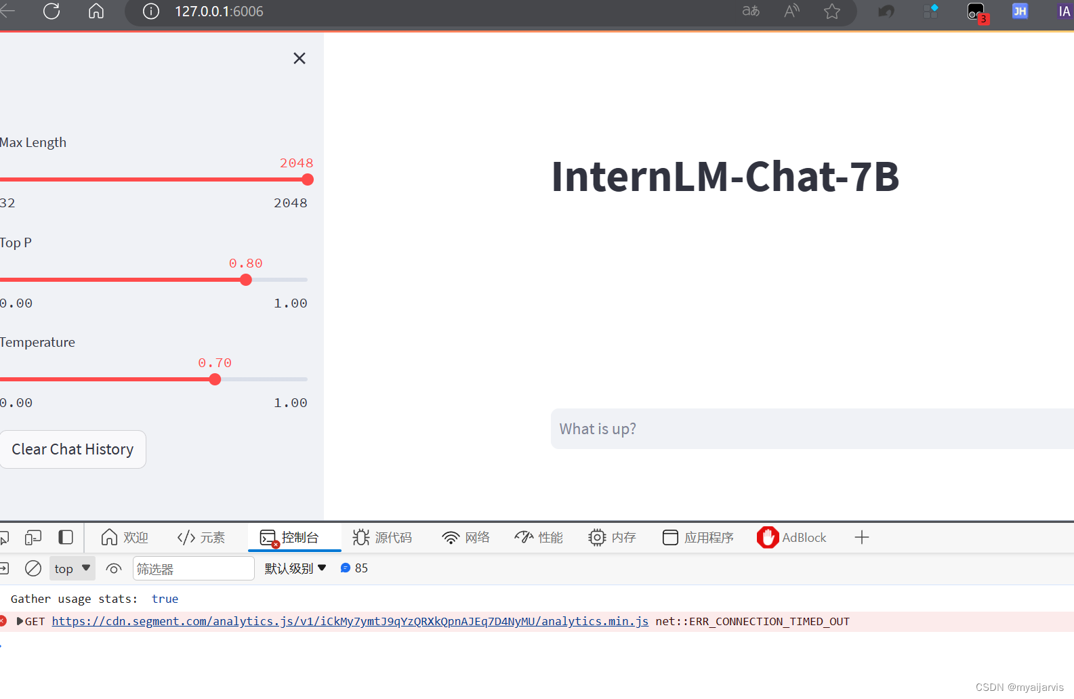Switch to the 元素 (Elements) tab
1074x699 pixels.
click(x=201, y=538)
